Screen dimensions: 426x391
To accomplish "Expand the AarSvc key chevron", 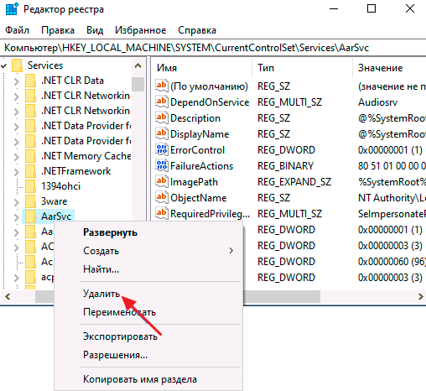I will coord(17,217).
